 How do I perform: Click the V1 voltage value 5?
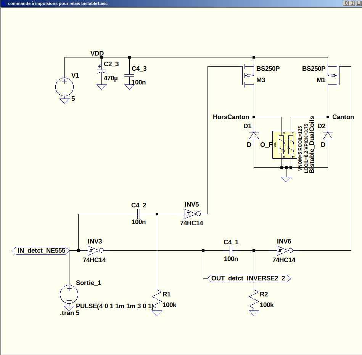(x=73, y=99)
